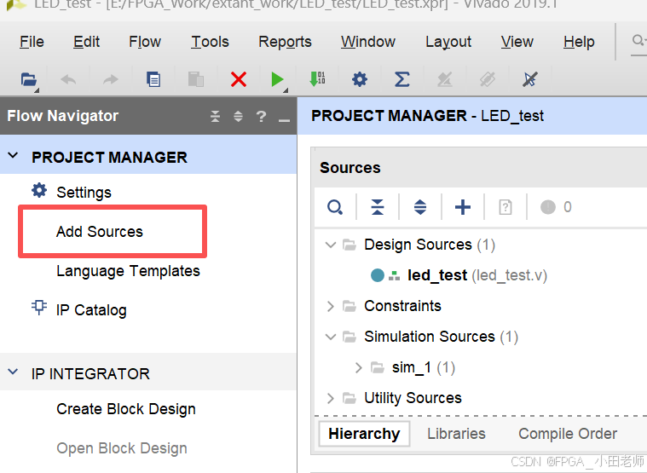Click the Run Synthesis green play icon
The width and height of the screenshot is (647, 473).
click(277, 79)
